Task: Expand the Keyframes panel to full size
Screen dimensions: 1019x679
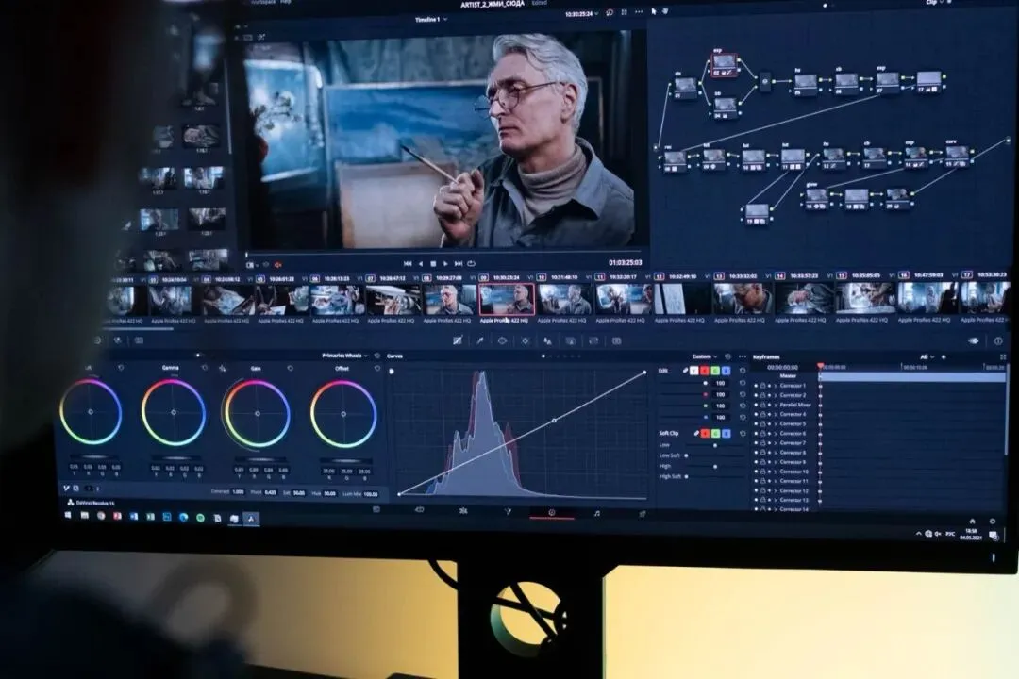Action: (x=1002, y=357)
